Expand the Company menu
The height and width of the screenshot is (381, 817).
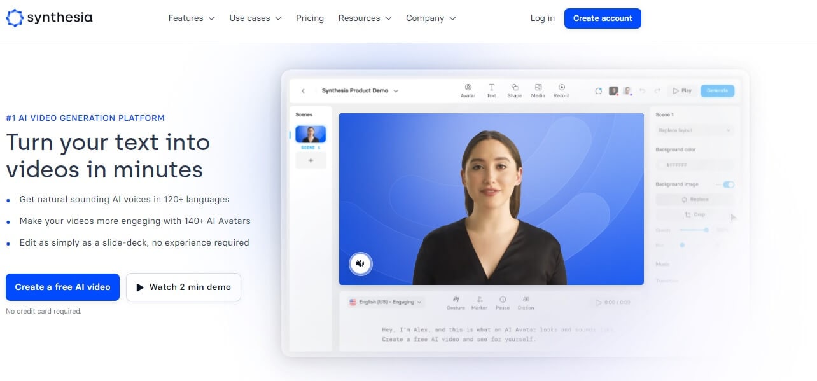point(431,18)
